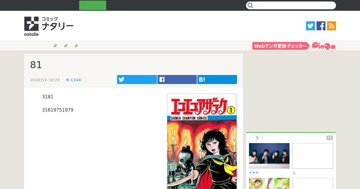The width and height of the screenshot is (360, 189).
Task: Click the paragraph text 3181
Action: (x=48, y=97)
